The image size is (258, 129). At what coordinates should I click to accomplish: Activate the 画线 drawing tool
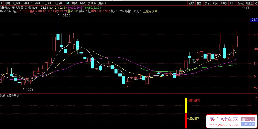pos(224,3)
